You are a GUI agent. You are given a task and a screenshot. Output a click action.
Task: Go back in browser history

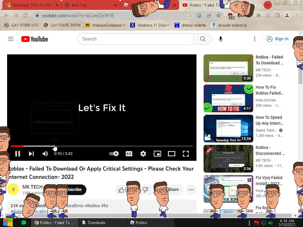pos(7,15)
